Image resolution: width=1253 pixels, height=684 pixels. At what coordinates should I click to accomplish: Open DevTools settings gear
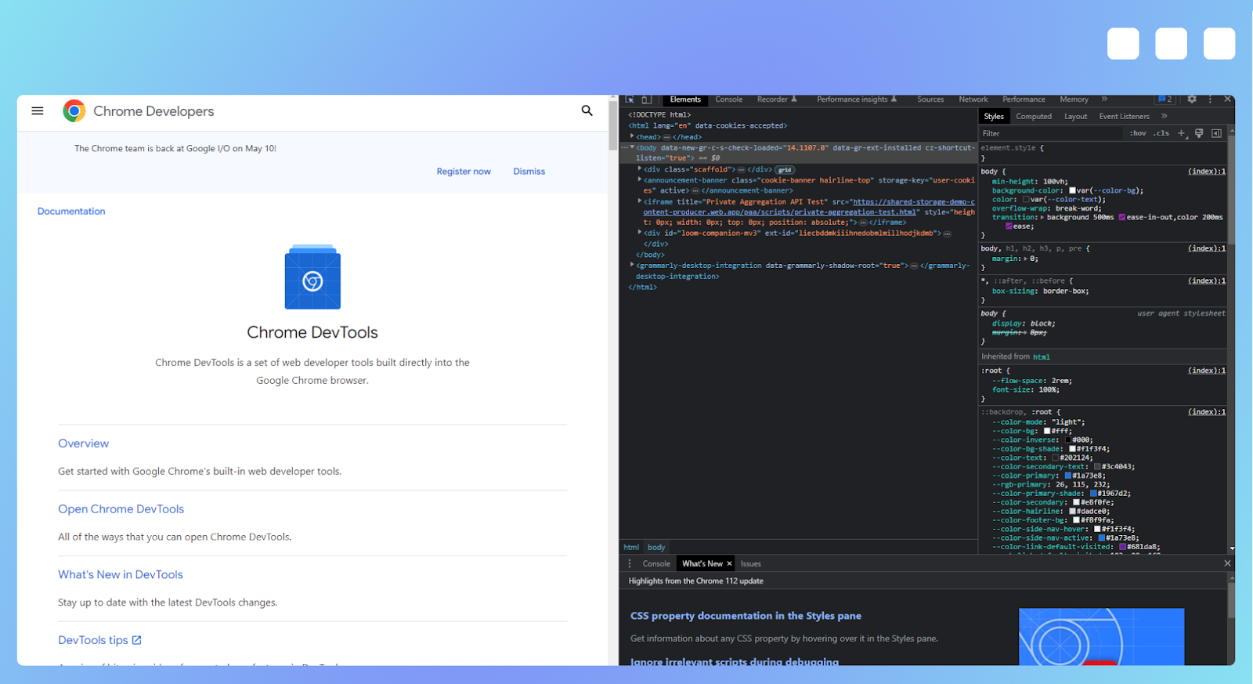coord(1192,100)
